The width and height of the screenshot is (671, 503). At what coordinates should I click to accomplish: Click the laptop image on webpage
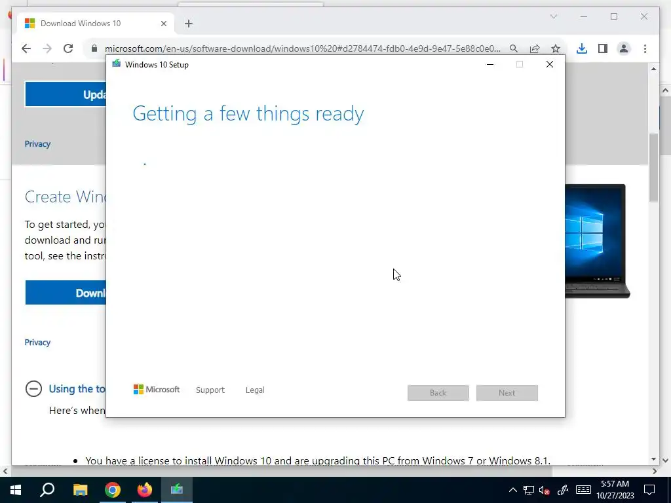tap(598, 241)
